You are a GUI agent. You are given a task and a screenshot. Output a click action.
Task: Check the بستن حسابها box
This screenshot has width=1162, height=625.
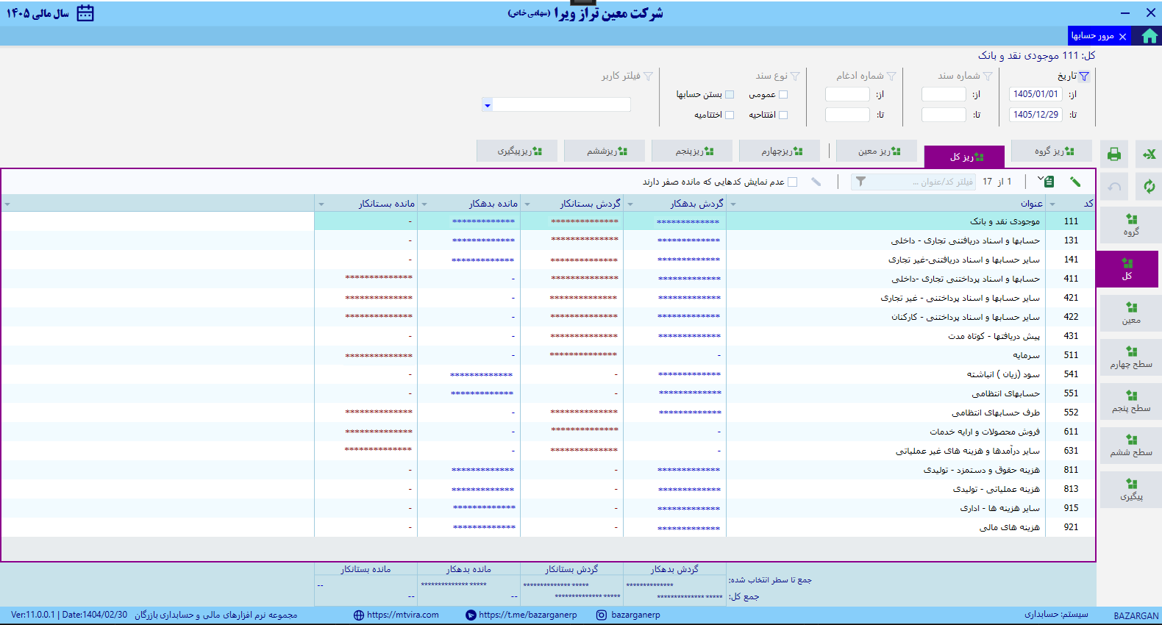(x=730, y=94)
